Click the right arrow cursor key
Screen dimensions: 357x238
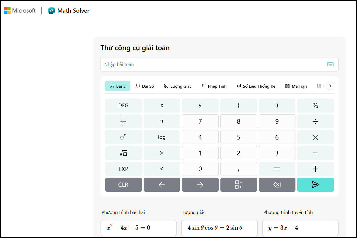tap(200, 185)
